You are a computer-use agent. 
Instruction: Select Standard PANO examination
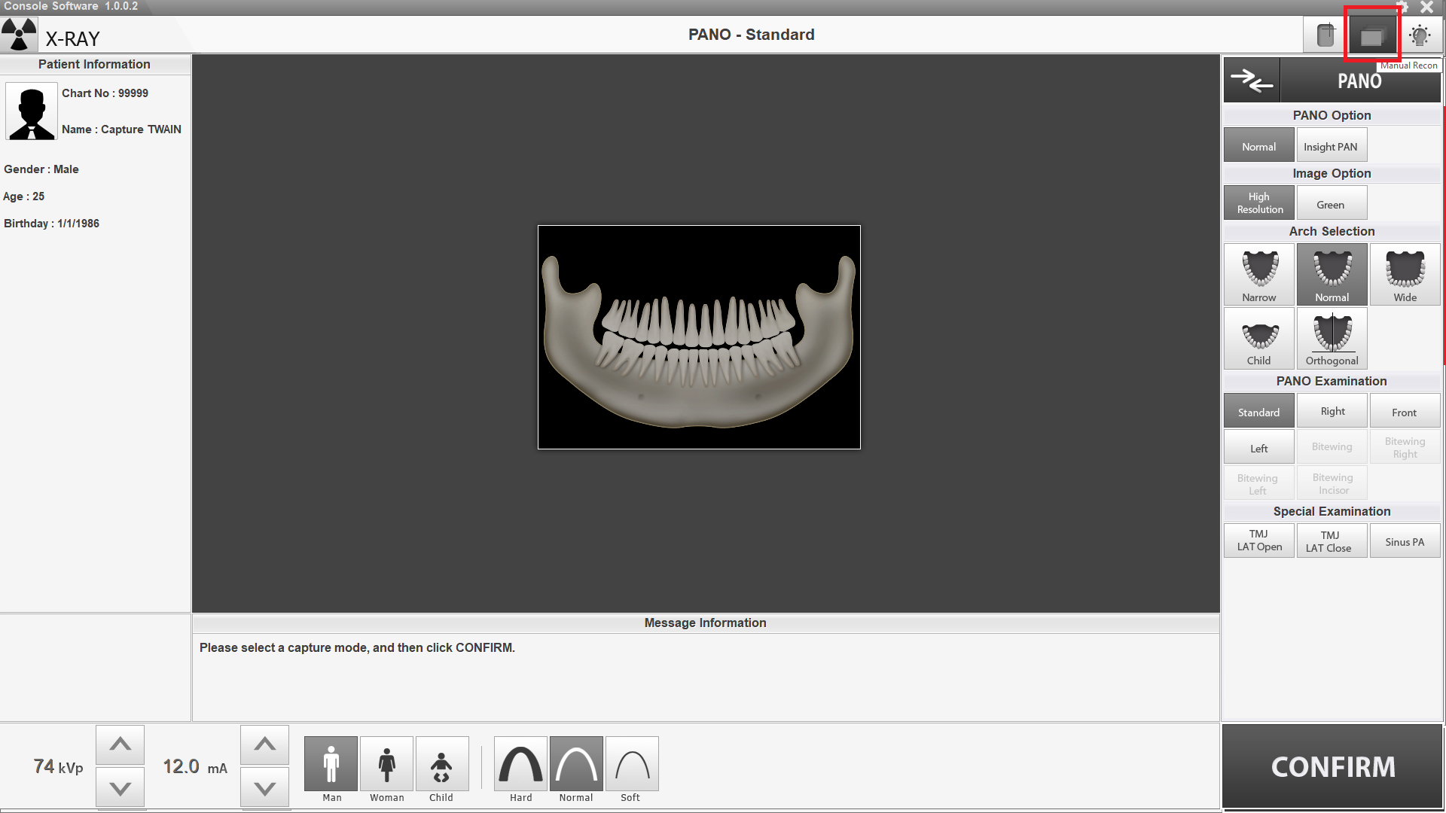[x=1259, y=411]
